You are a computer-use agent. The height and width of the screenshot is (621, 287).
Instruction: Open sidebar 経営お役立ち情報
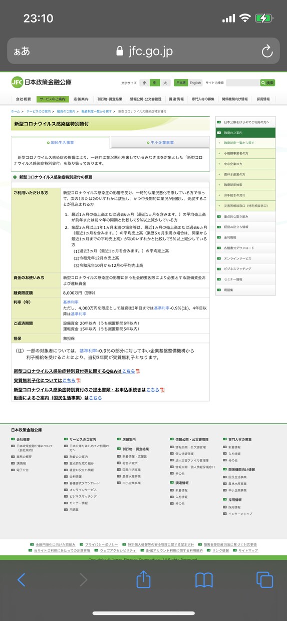245,227
